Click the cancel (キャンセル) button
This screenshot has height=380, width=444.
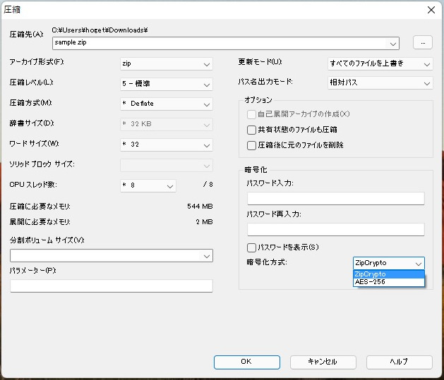[323, 362]
